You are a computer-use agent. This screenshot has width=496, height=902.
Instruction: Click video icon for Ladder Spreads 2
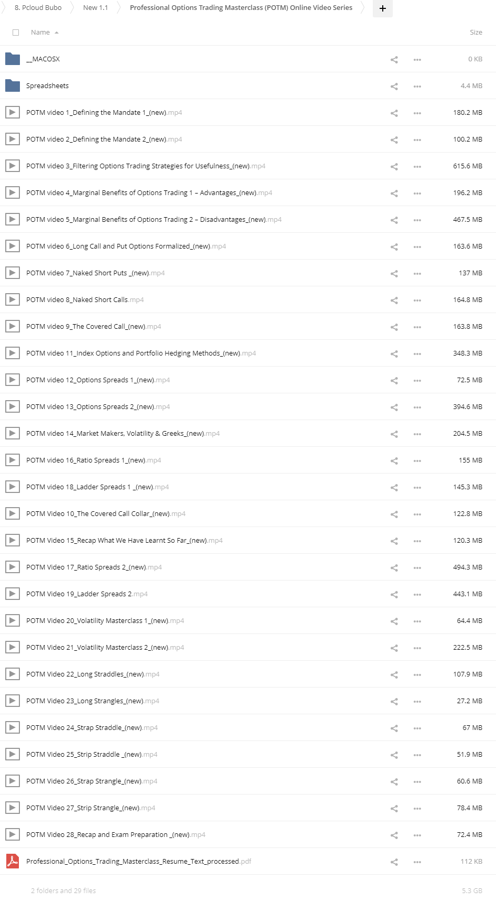tap(12, 594)
